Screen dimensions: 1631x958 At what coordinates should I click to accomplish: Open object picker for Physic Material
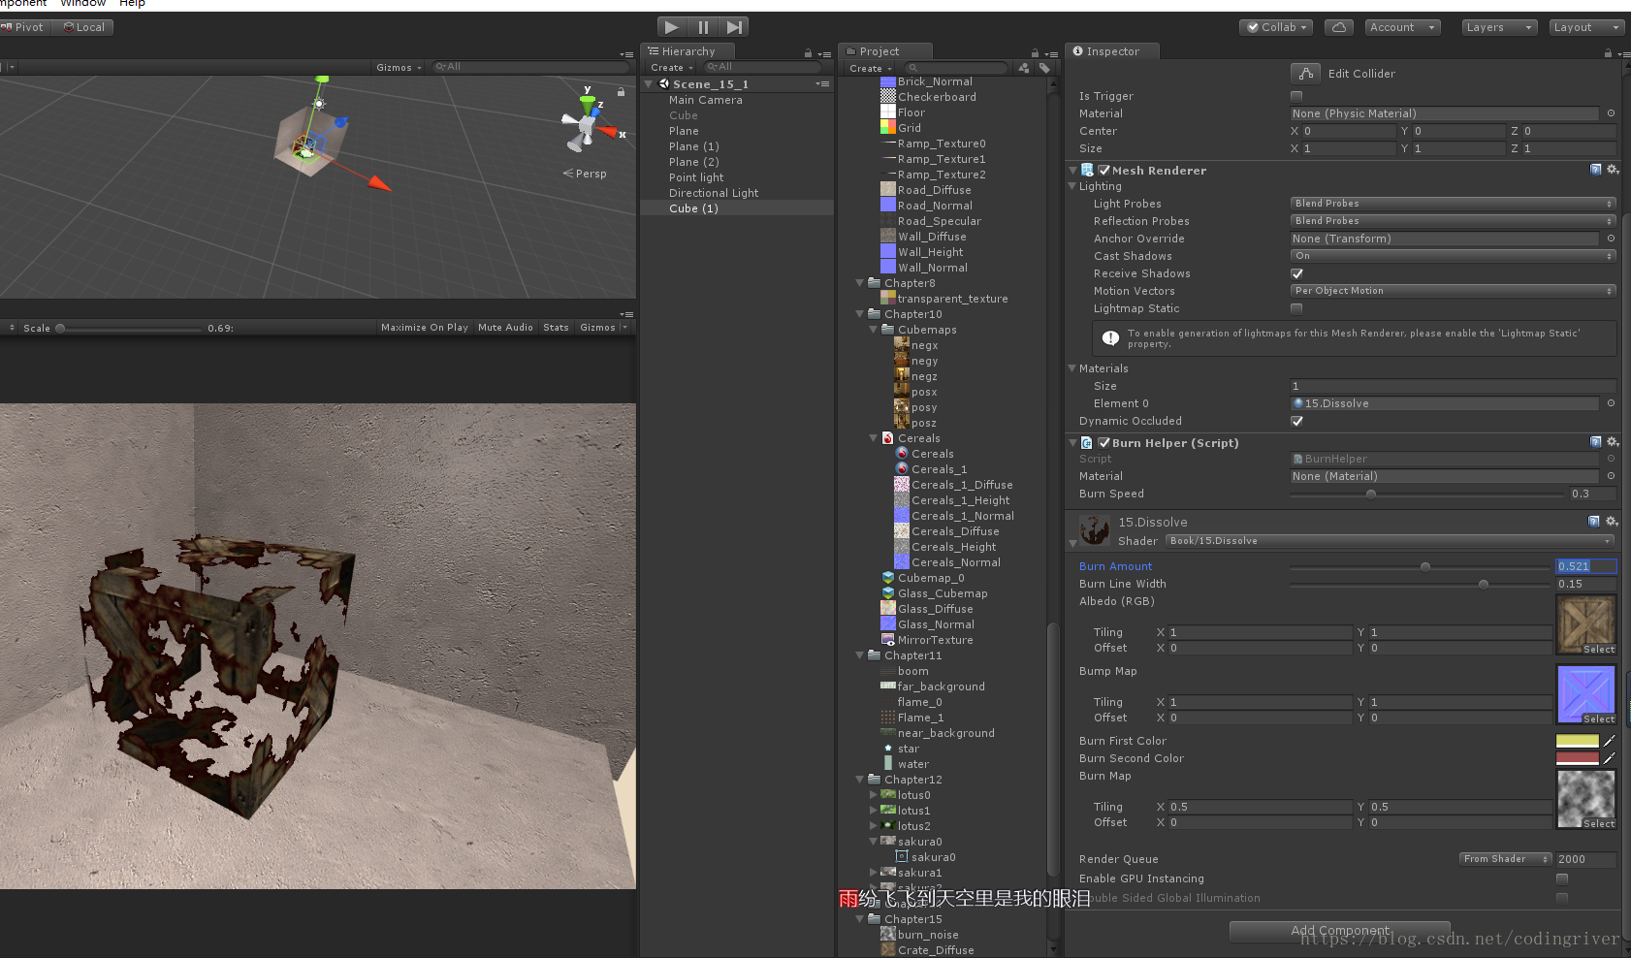click(1611, 113)
